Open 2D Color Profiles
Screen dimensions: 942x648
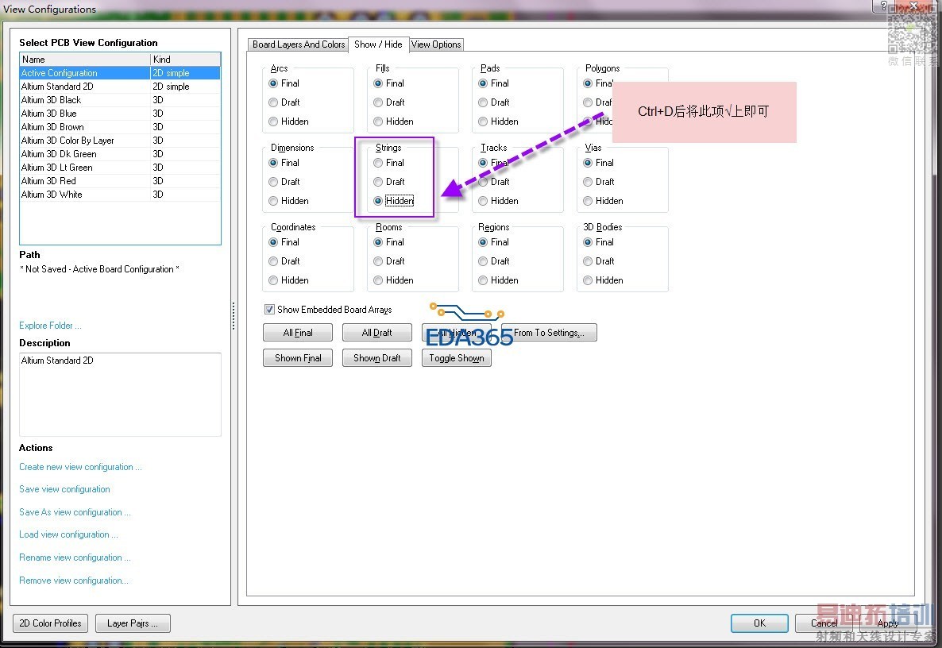[x=50, y=623]
